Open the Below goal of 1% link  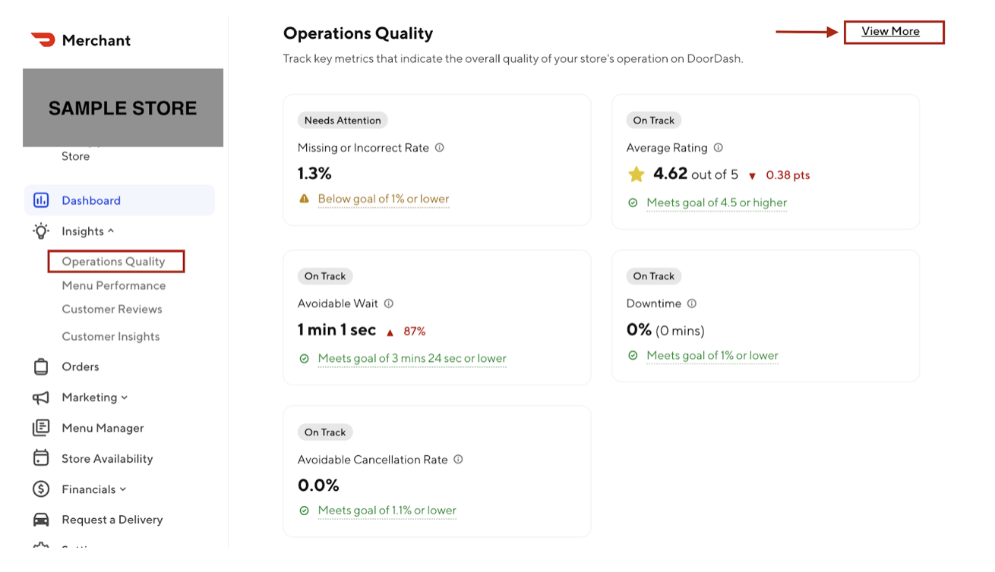click(384, 199)
